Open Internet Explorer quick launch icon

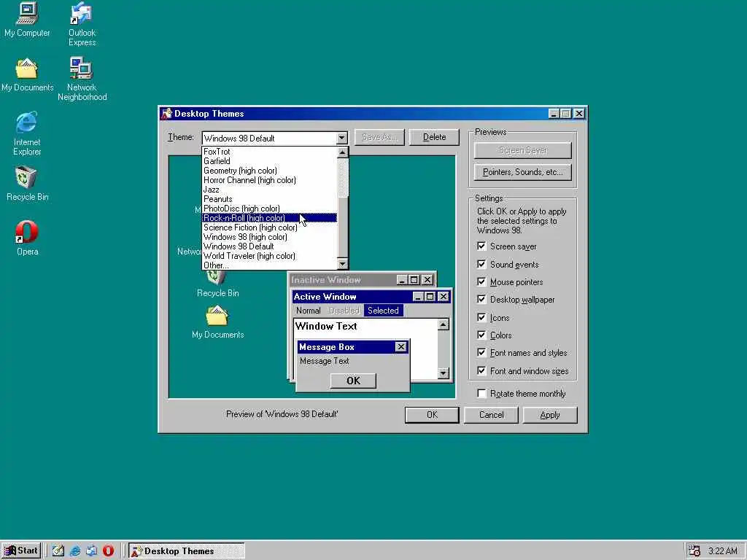pyautogui.click(x=75, y=551)
